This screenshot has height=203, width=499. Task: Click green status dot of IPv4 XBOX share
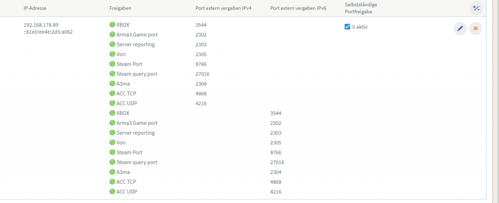pos(112,25)
